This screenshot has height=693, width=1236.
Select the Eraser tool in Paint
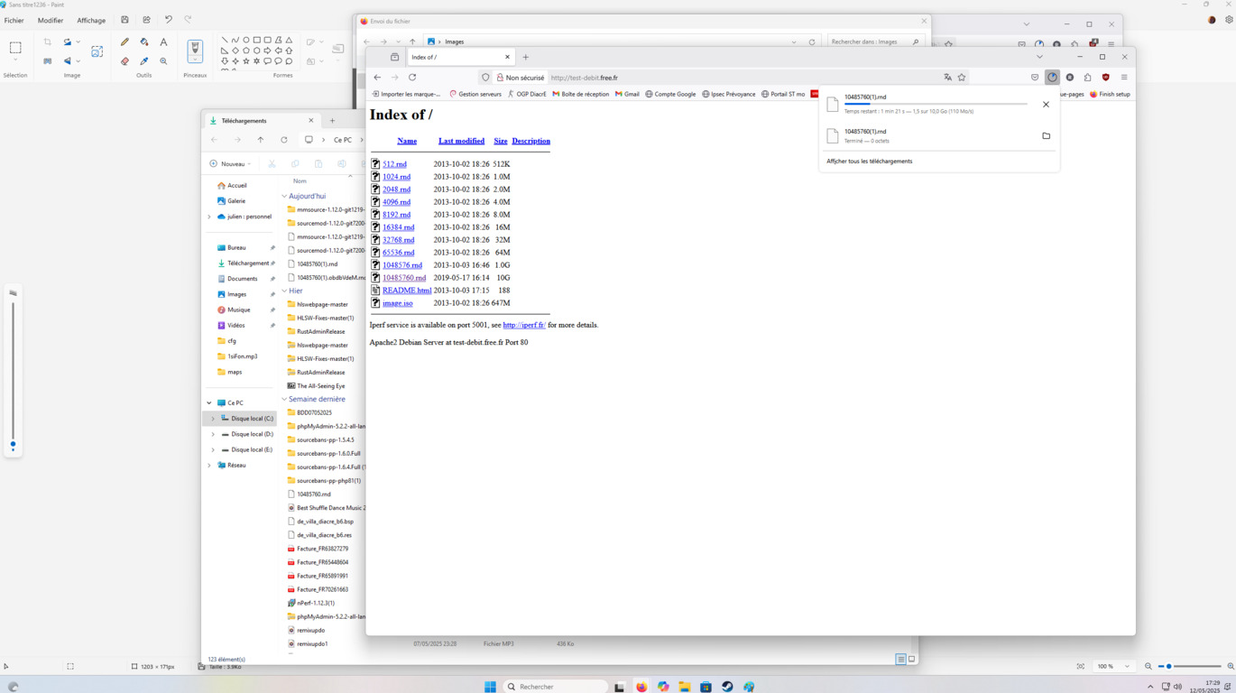[x=125, y=61]
